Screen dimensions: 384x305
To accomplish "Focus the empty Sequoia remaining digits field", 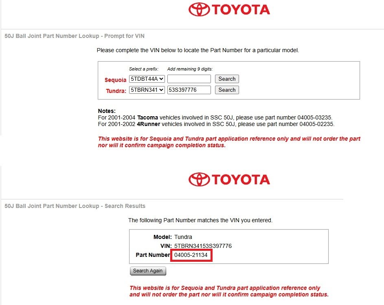I will pos(189,79).
